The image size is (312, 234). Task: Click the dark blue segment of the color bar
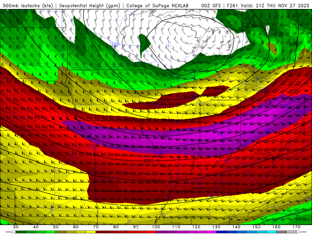pyautogui.click(x=221, y=232)
